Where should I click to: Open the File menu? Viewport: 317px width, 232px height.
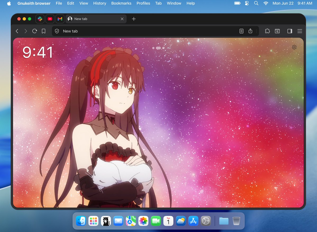(59, 3)
